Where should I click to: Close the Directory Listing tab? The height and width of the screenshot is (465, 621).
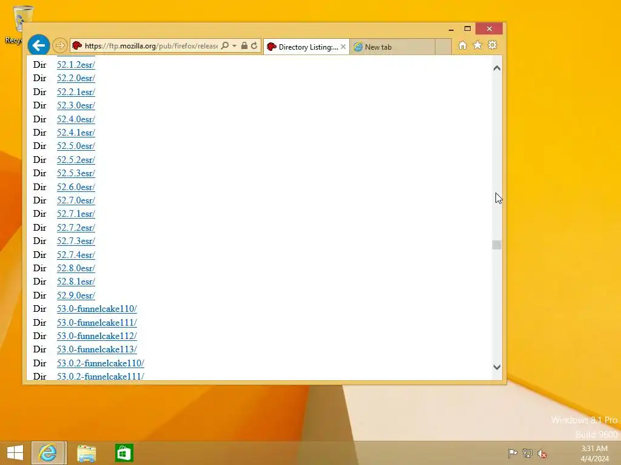click(343, 47)
